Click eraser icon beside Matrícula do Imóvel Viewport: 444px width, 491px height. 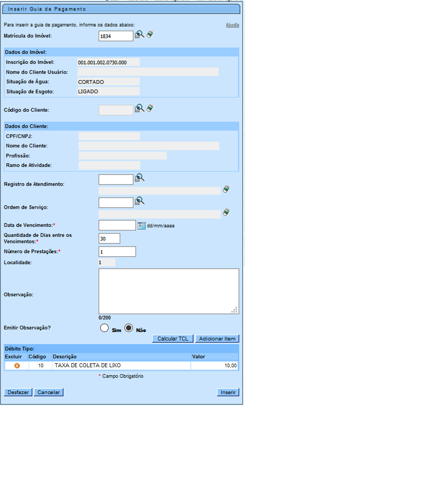pyautogui.click(x=150, y=35)
